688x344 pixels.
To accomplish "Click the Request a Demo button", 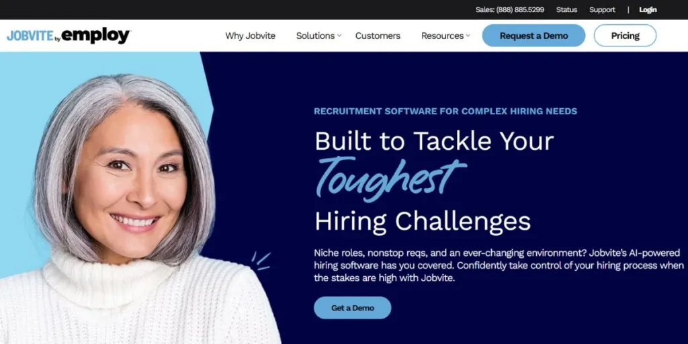I will [x=533, y=36].
